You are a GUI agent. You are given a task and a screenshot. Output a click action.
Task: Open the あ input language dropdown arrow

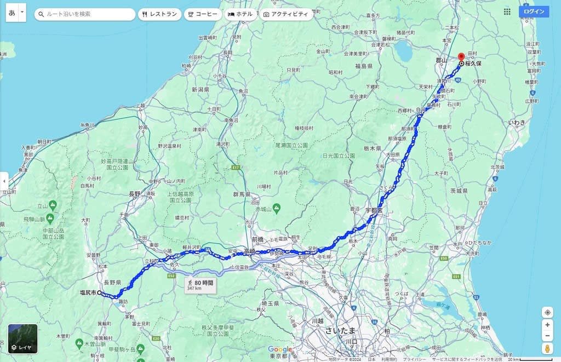[x=22, y=12]
